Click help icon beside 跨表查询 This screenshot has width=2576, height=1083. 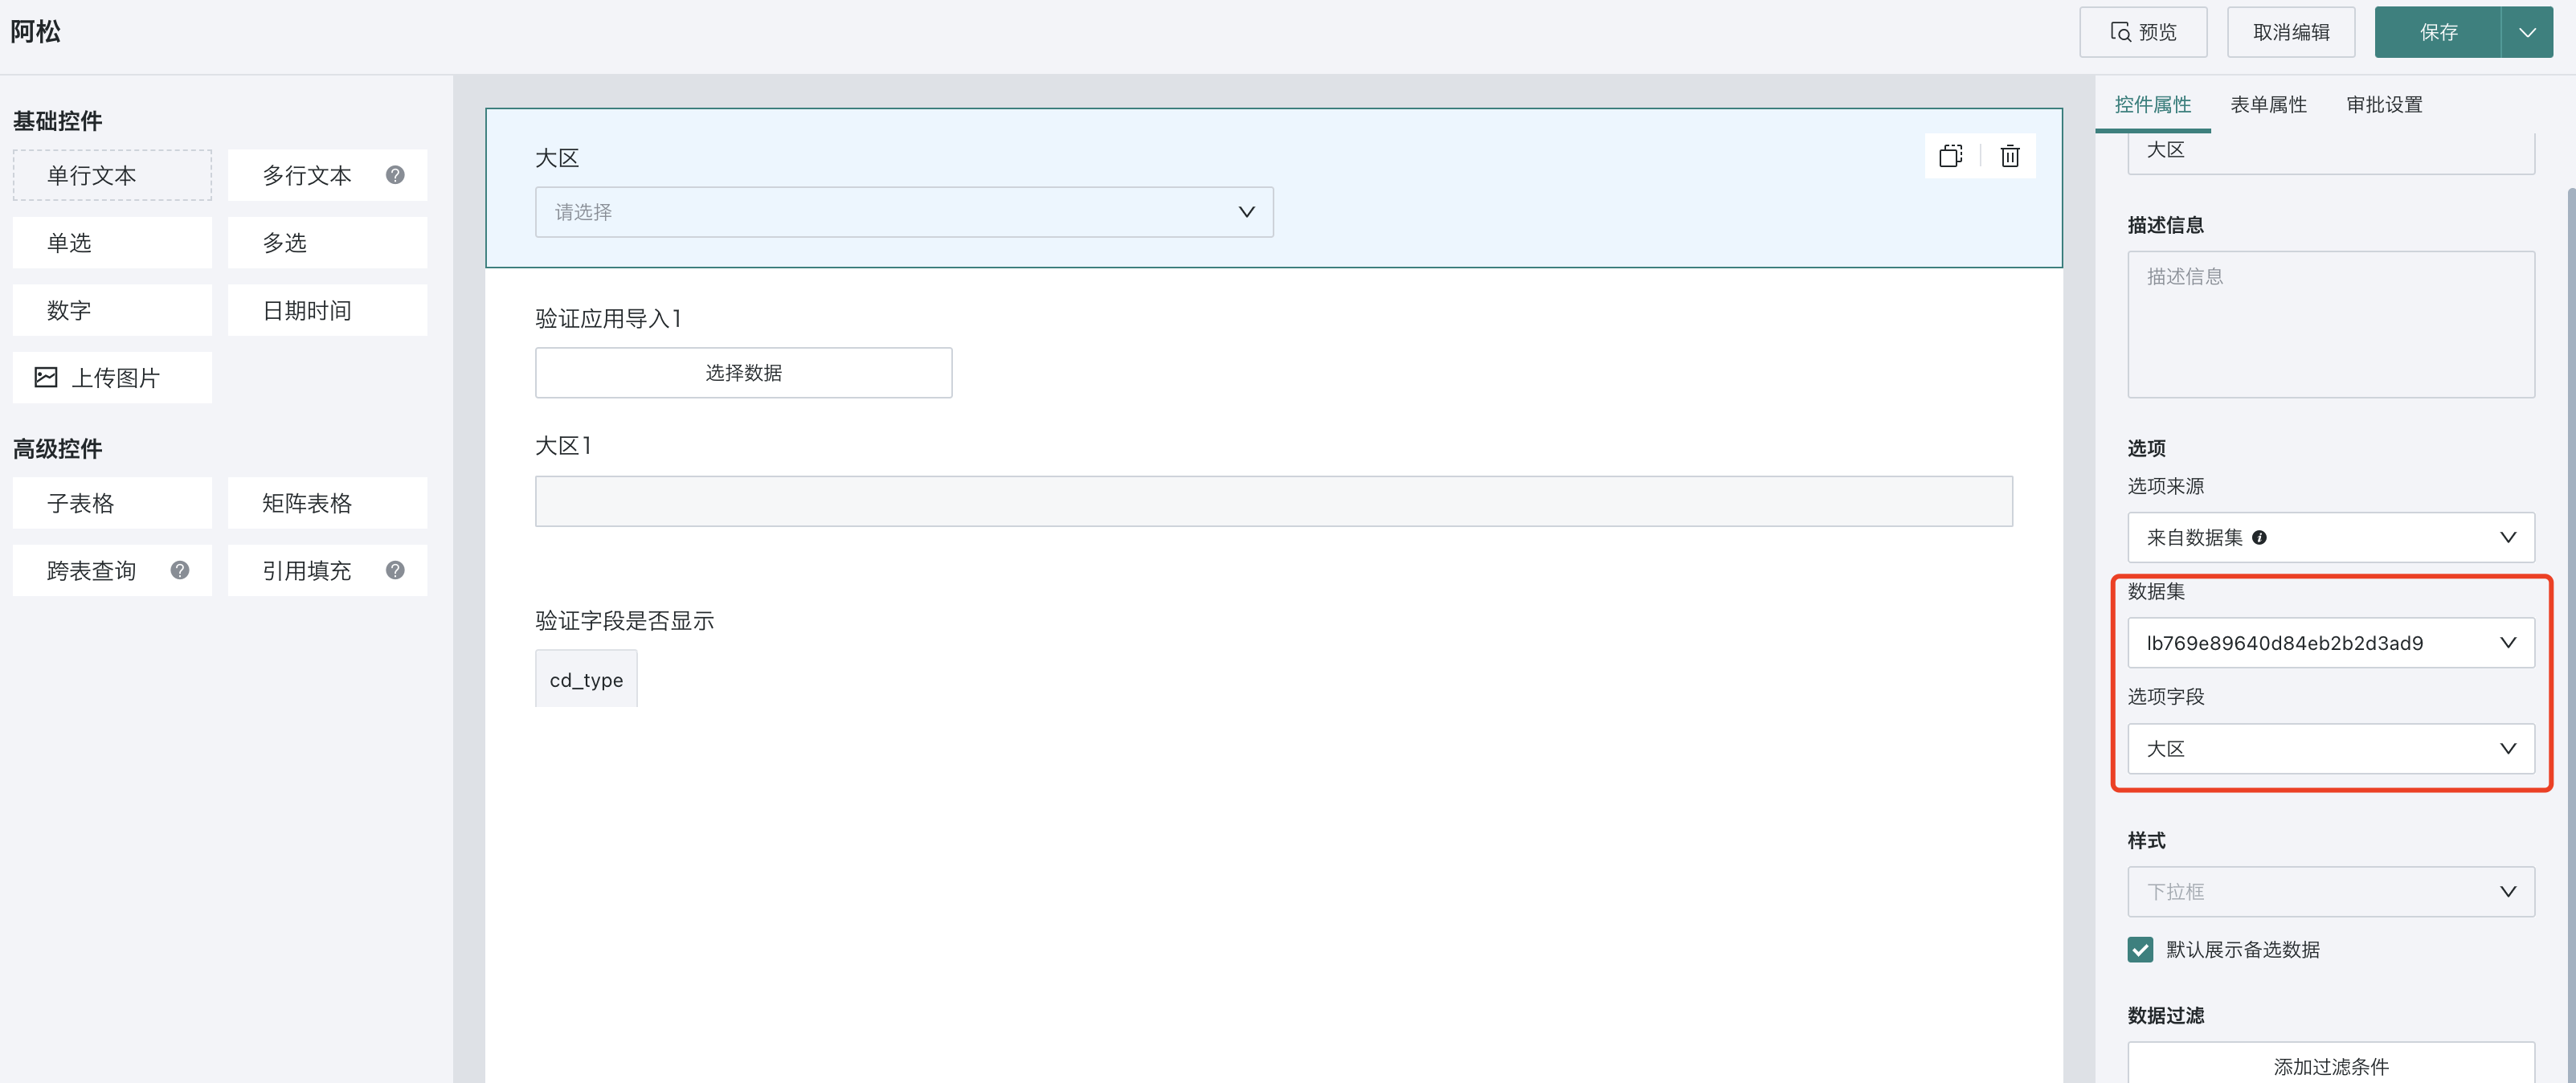point(180,570)
